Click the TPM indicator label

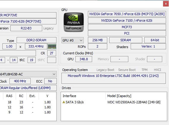pos(144,70)
